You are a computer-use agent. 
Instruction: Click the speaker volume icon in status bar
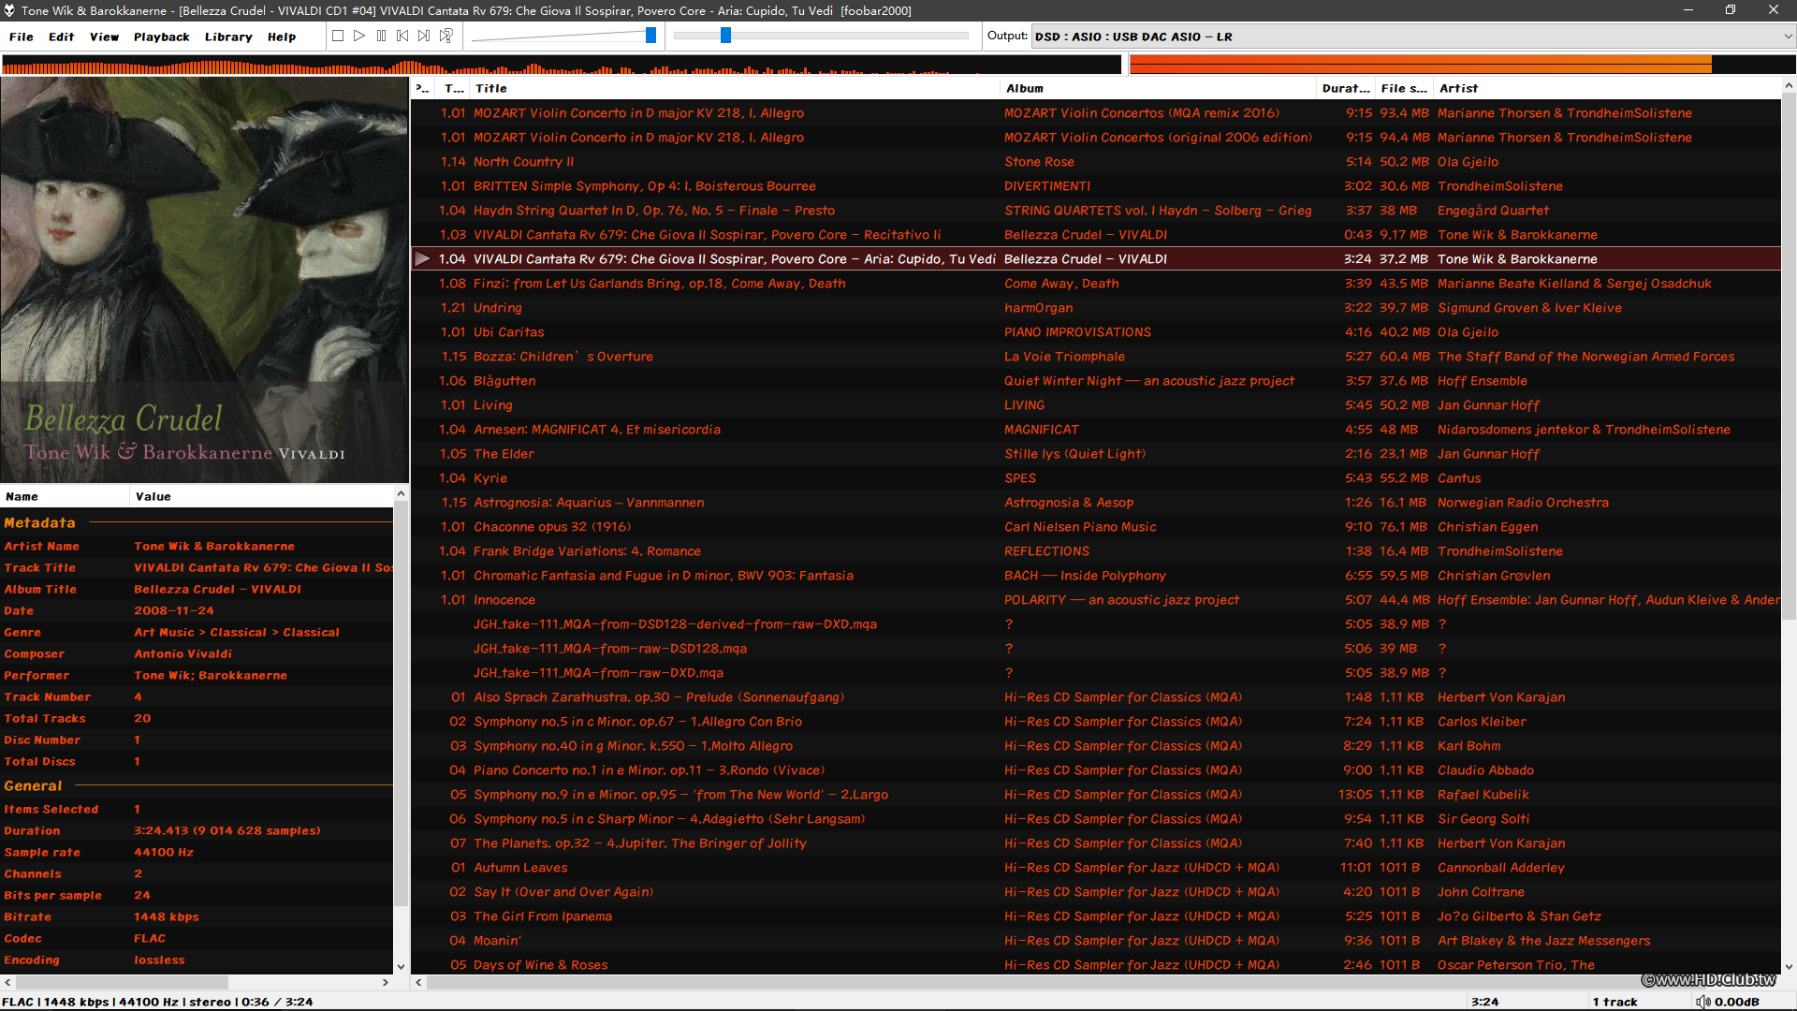tap(1702, 1002)
